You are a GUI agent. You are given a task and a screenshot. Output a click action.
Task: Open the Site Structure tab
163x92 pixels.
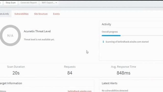tap(41, 14)
